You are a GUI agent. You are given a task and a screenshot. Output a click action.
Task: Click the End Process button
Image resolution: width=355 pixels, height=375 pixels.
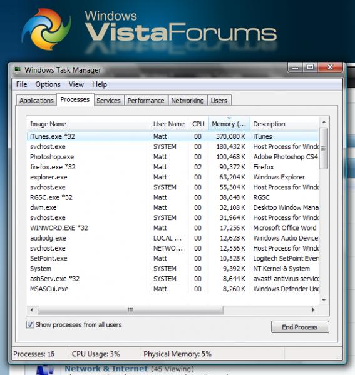click(300, 327)
